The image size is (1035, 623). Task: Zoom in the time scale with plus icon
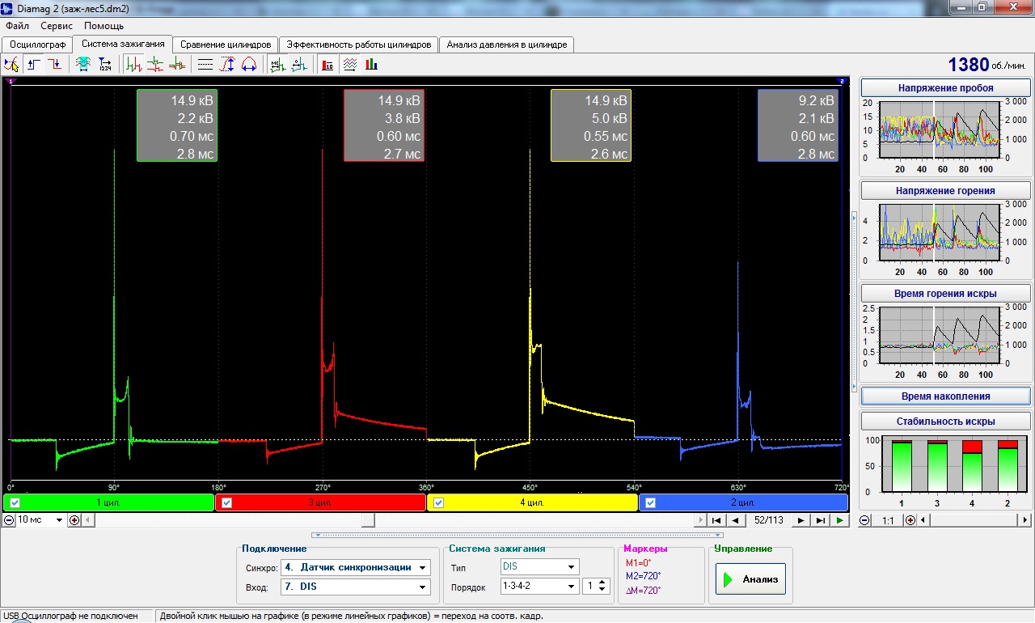pyautogui.click(x=74, y=520)
